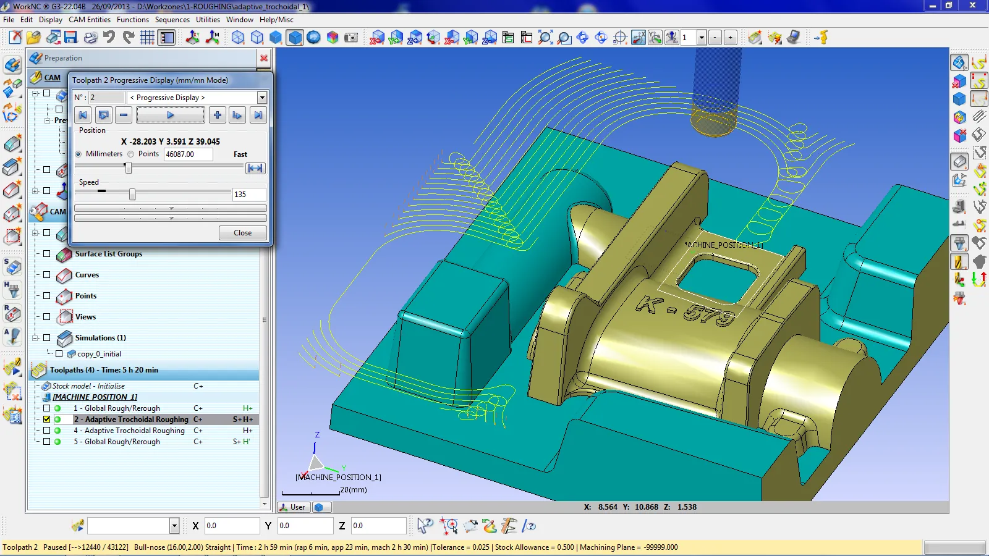Screen dimensions: 989x556
Task: Toggle the grid display icon
Action: (x=147, y=38)
